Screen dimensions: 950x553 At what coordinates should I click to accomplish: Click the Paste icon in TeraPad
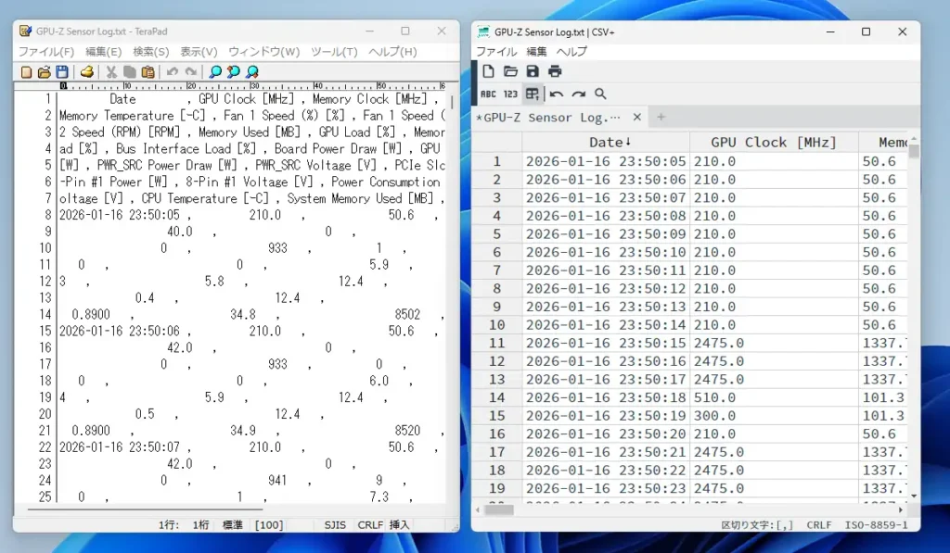(148, 71)
